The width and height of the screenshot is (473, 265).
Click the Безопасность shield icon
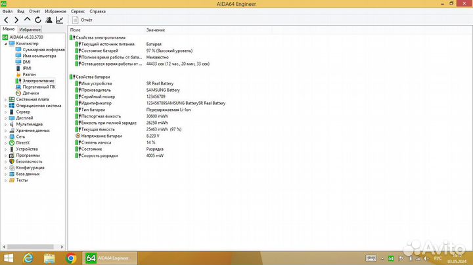point(12,161)
